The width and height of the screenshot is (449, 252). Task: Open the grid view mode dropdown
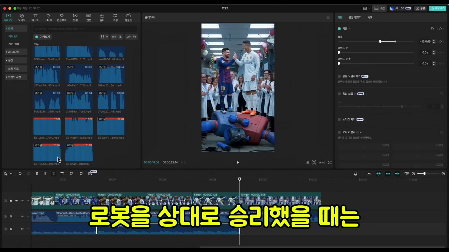tap(104, 37)
